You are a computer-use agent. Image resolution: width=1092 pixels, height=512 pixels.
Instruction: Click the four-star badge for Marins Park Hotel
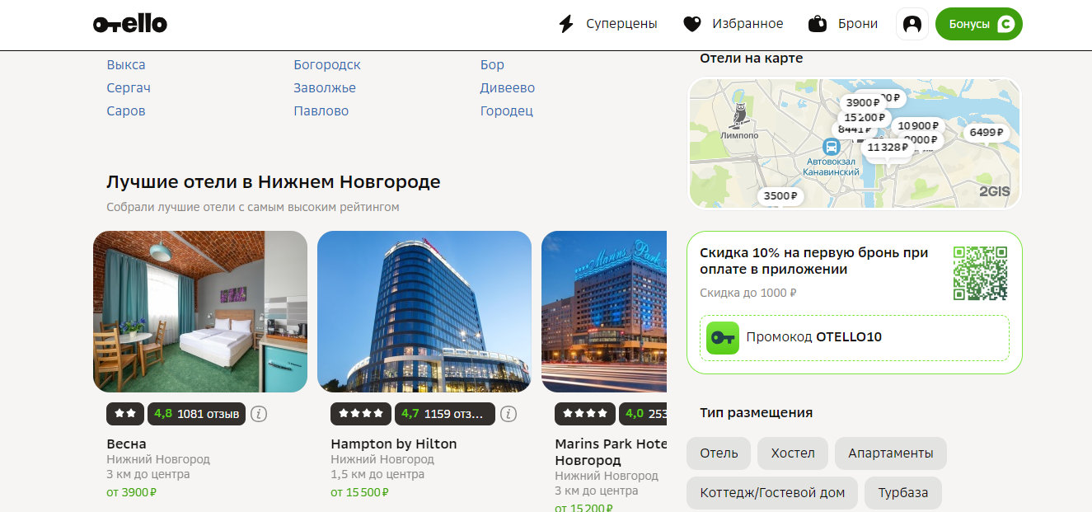click(585, 414)
